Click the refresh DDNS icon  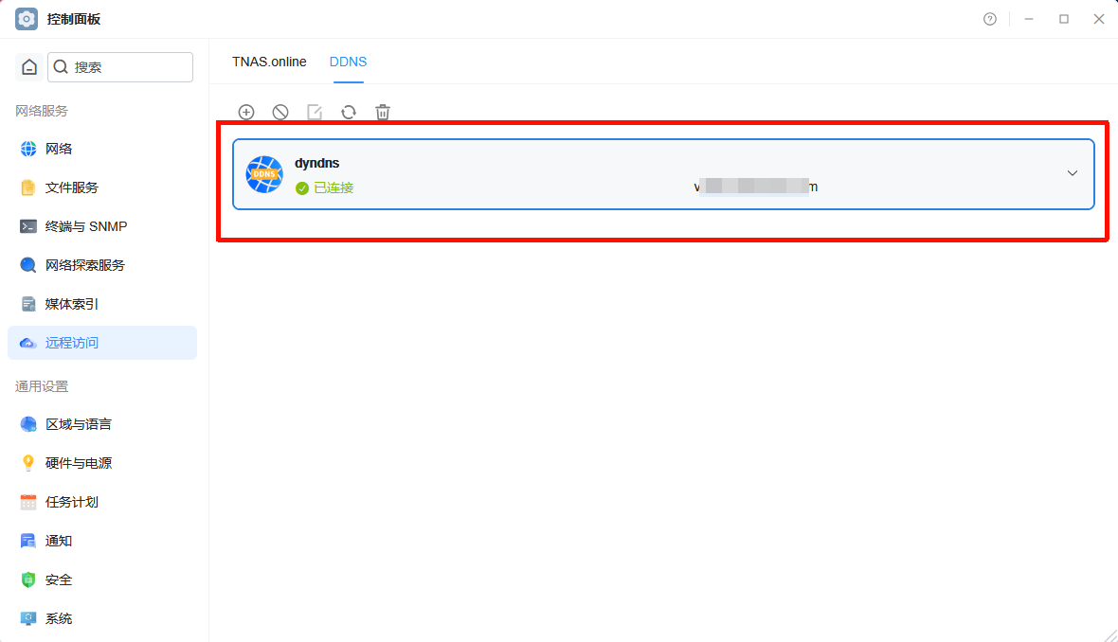tap(349, 112)
